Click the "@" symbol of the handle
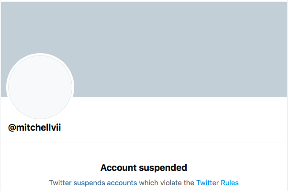 pyautogui.click(x=12, y=128)
